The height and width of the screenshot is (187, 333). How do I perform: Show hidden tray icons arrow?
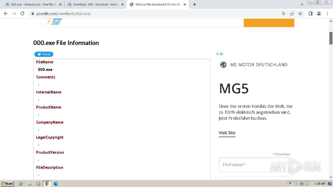click(x=290, y=184)
